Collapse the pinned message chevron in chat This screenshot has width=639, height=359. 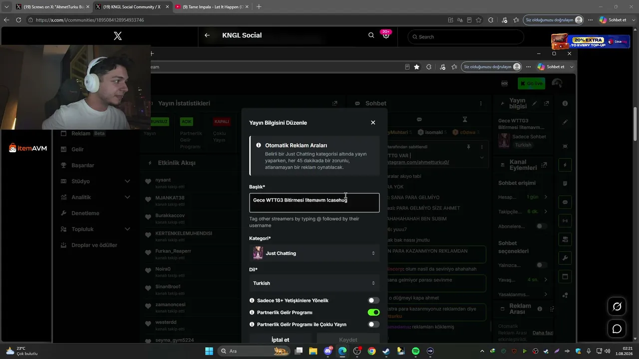point(482,158)
